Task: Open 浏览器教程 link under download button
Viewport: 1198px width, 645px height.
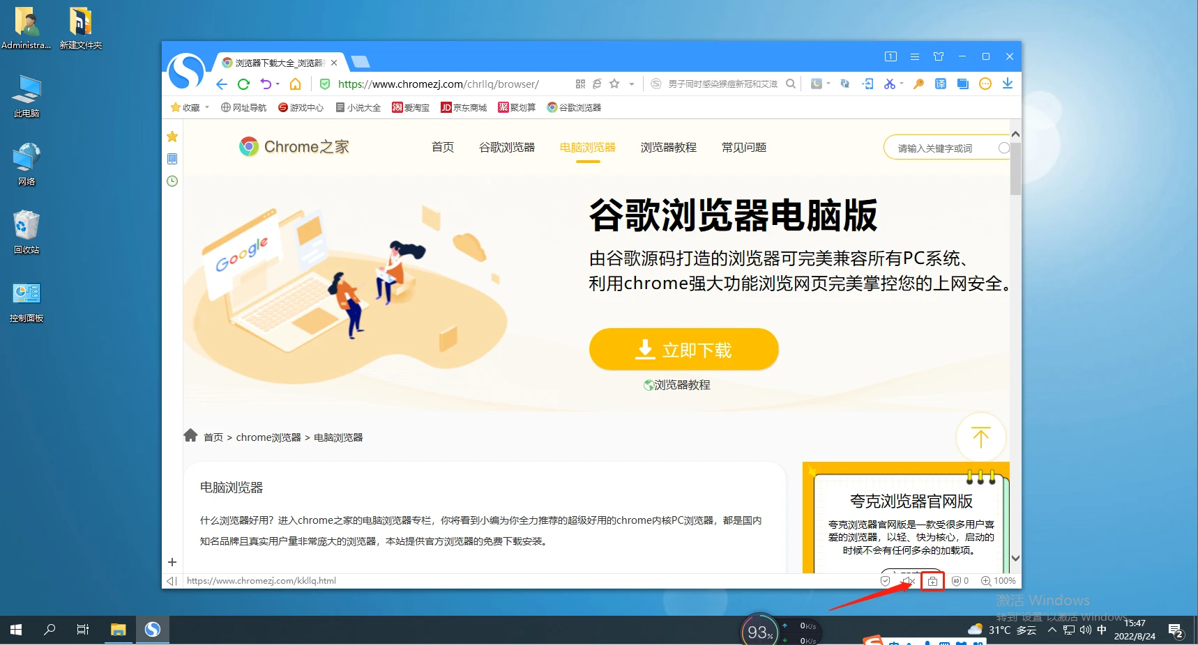Action: pos(677,384)
